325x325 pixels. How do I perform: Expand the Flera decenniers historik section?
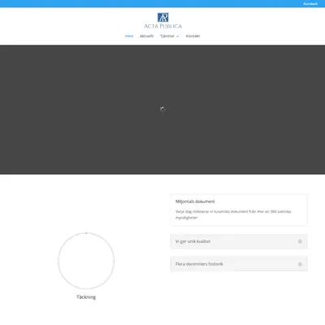[x=239, y=264]
